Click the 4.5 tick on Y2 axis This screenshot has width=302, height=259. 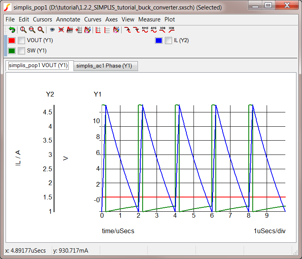tap(47, 112)
